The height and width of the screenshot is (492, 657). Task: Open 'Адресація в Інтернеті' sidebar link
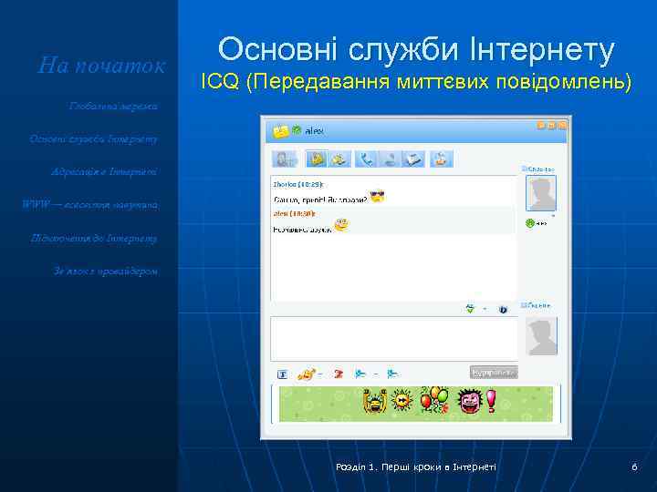tap(104, 172)
